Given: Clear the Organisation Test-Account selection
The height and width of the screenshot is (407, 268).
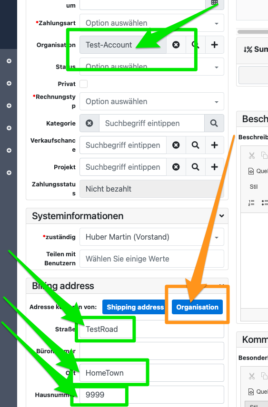Looking at the screenshot, I should 176,45.
